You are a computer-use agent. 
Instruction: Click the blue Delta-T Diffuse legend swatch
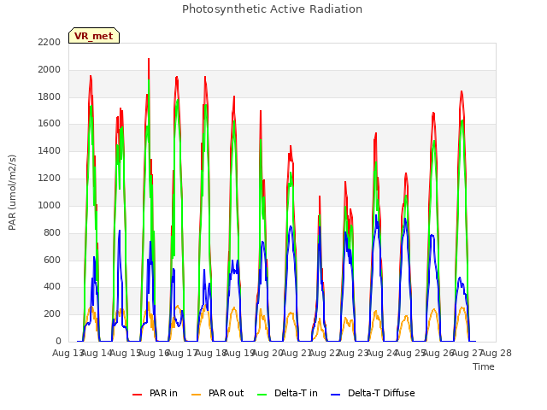pos(335,395)
